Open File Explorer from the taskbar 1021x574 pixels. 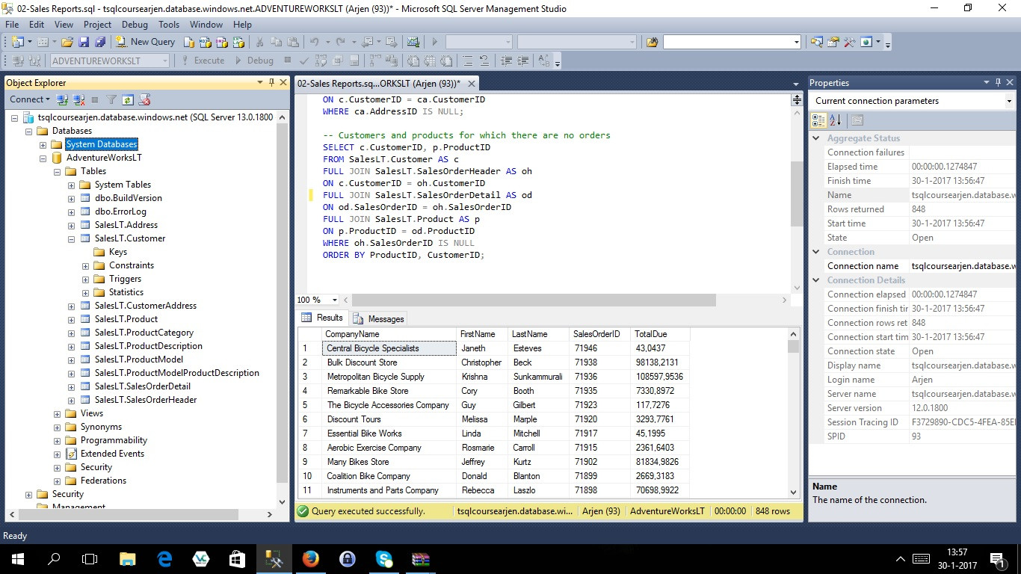point(127,559)
